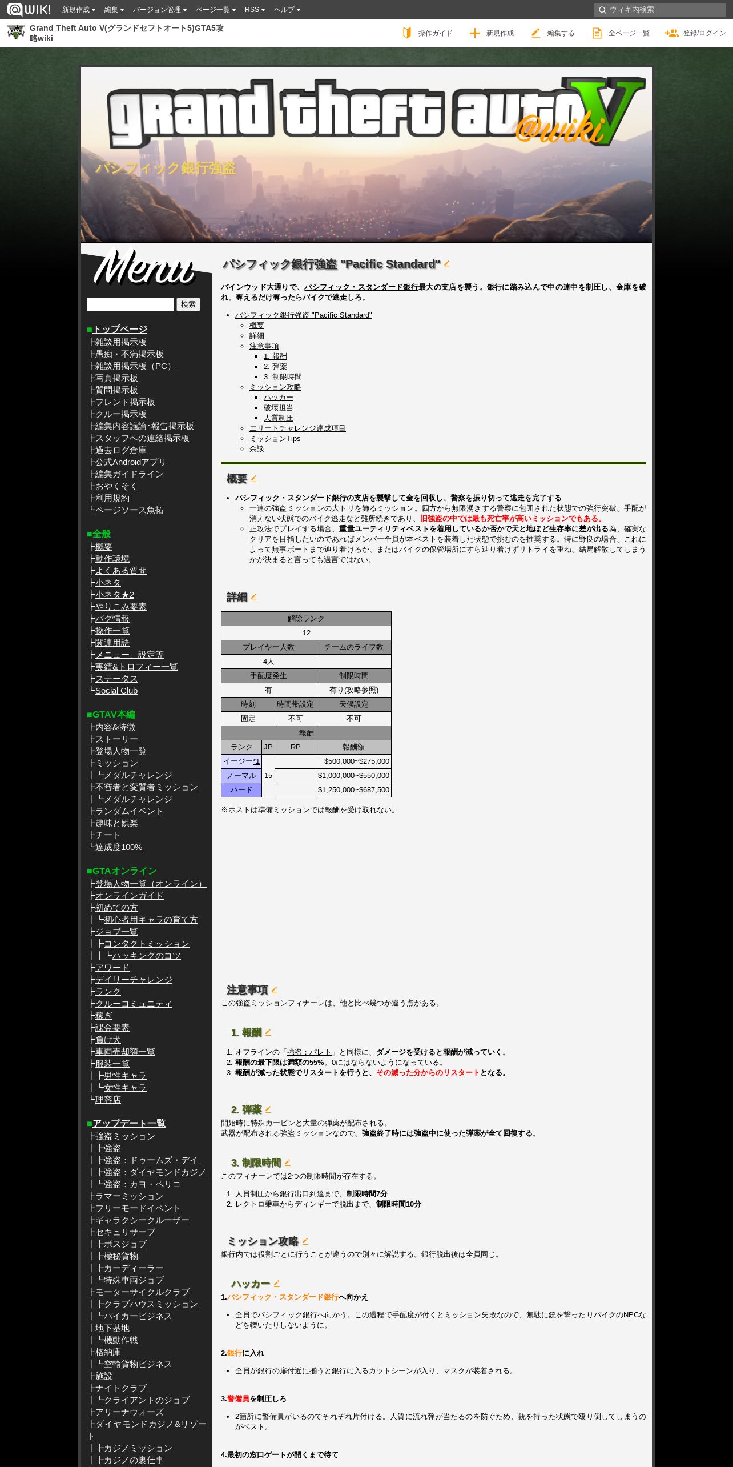The image size is (733, 1467).
Task: Open 雑談用掲示板（PC） sidebar link
Action: [135, 366]
